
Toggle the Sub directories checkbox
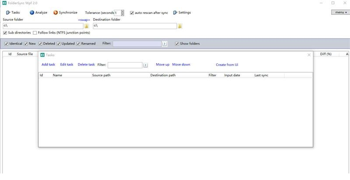point(5,33)
